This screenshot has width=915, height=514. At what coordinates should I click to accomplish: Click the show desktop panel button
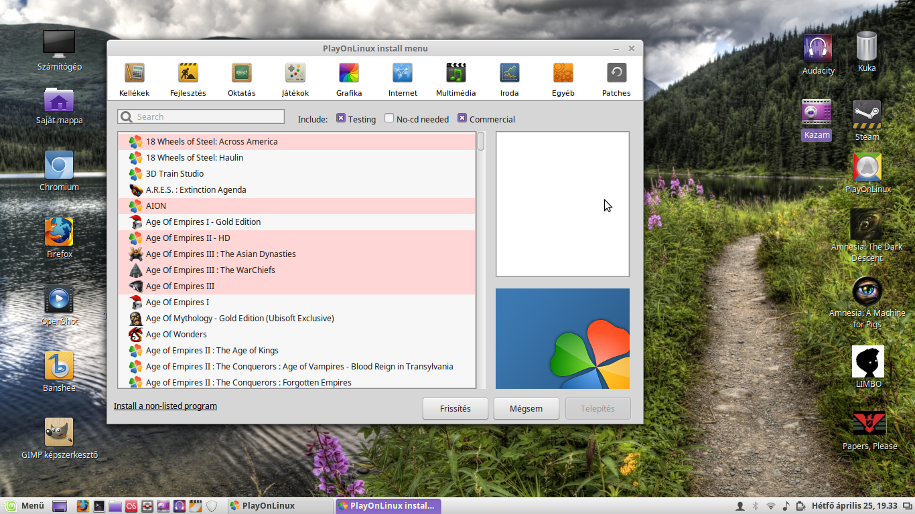click(x=60, y=506)
